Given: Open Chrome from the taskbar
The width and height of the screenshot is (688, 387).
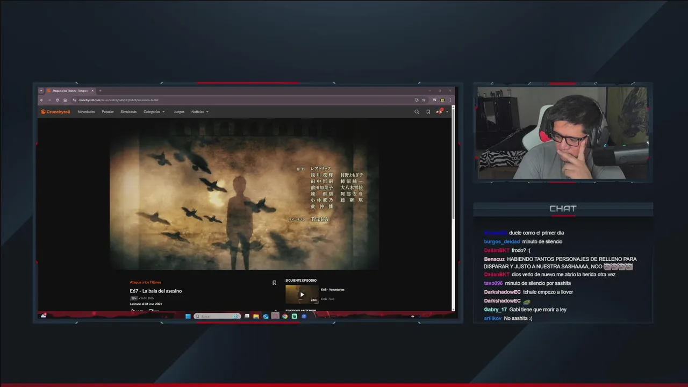Looking at the screenshot, I should [285, 316].
